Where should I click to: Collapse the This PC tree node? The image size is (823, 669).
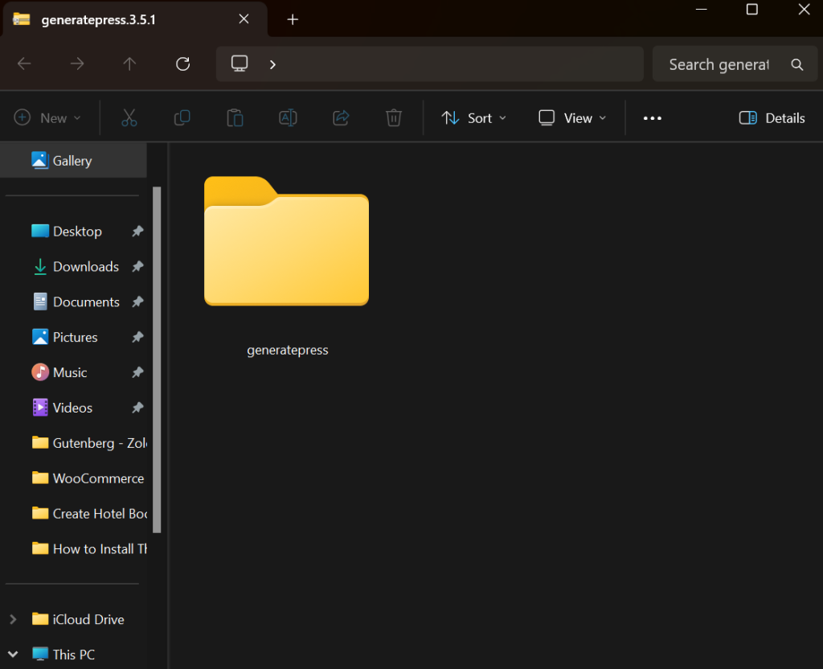click(x=13, y=655)
